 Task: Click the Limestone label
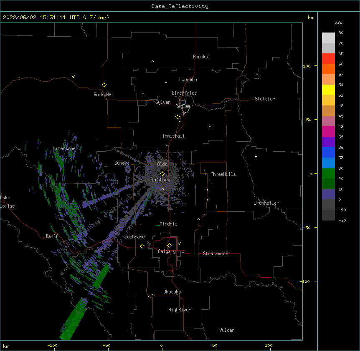coord(64,148)
